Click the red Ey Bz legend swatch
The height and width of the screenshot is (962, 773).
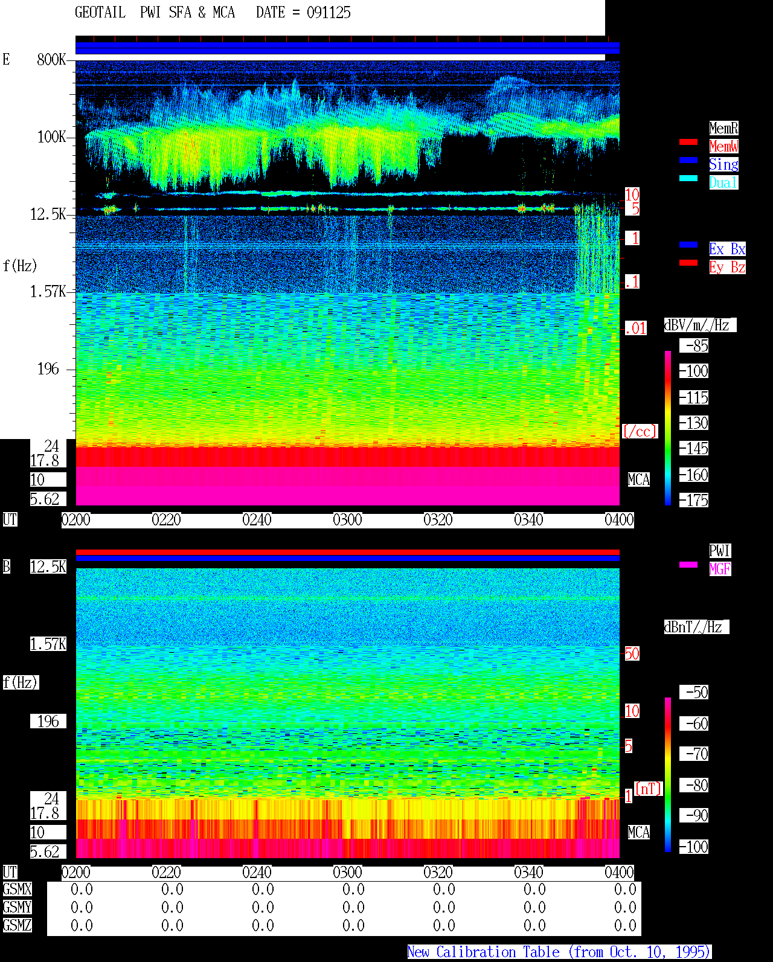click(x=688, y=263)
